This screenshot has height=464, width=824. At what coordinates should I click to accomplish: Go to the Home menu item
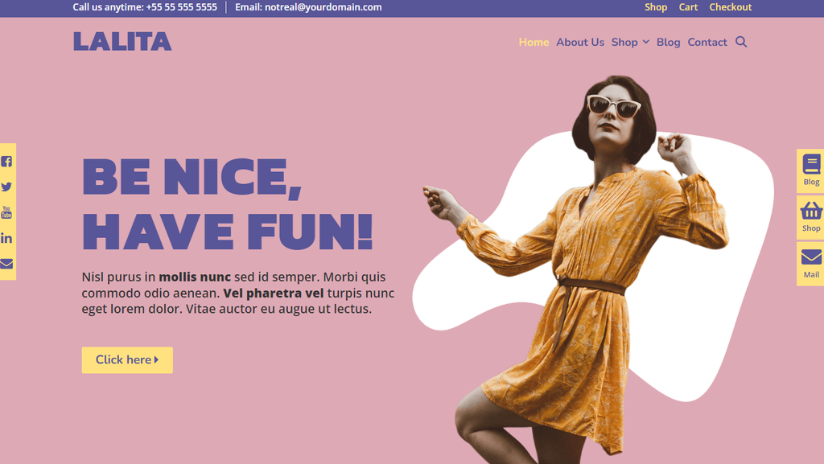(x=534, y=42)
